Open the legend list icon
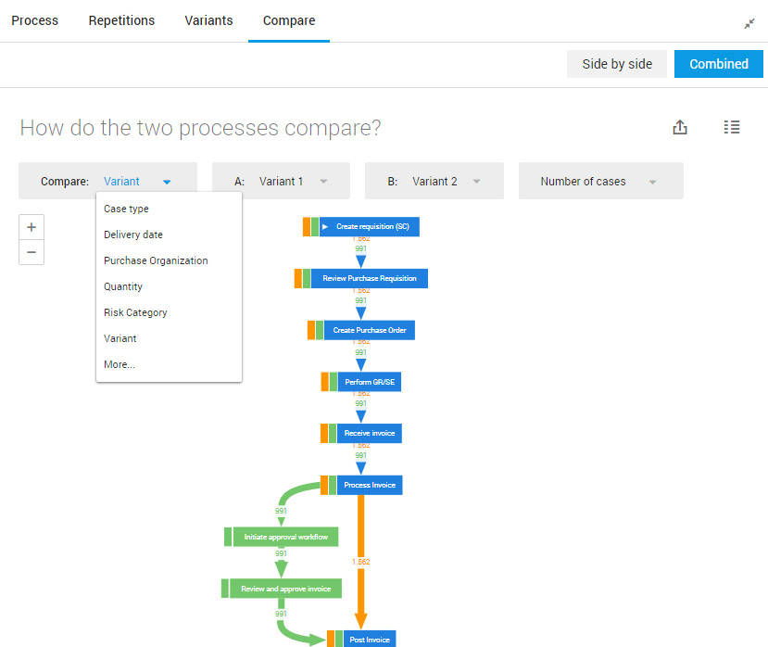Viewport: 768px width, 647px height. (x=732, y=127)
